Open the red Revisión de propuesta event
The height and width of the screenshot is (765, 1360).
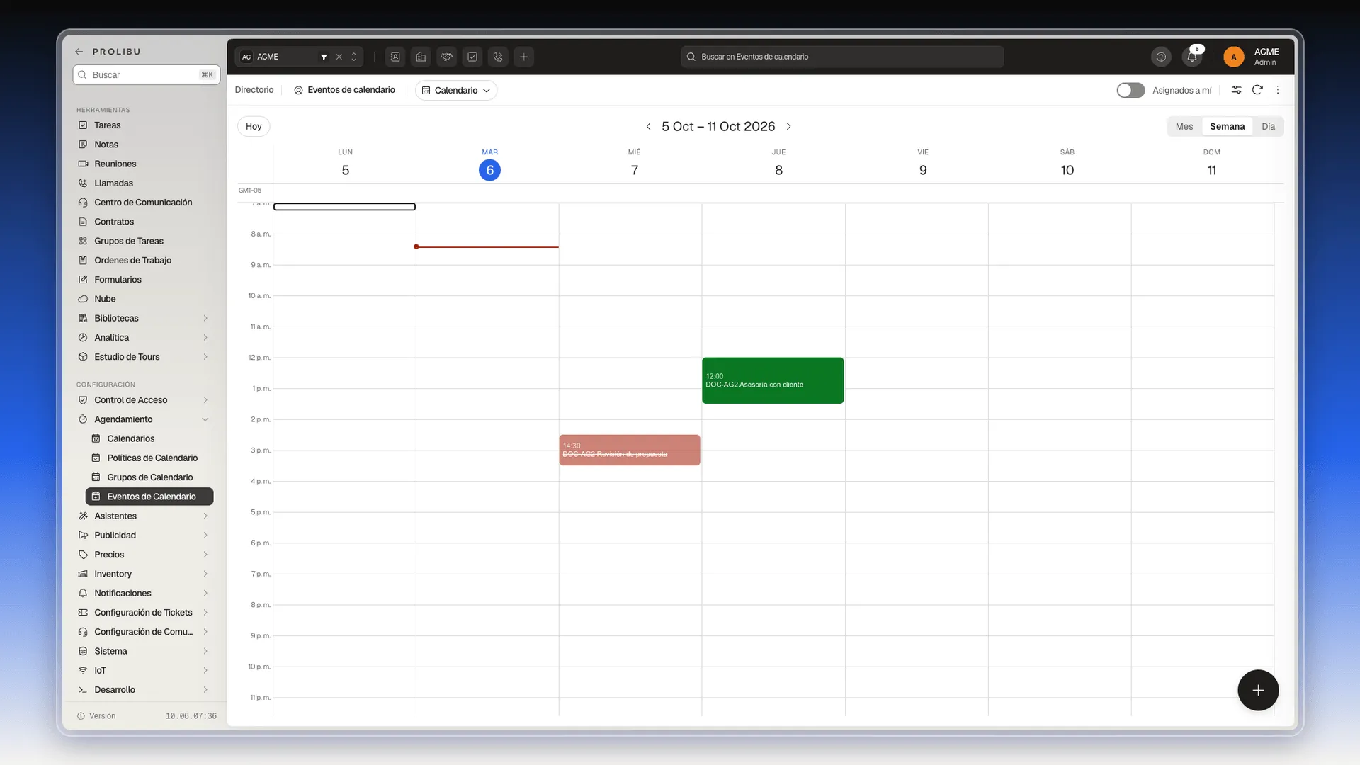click(x=630, y=450)
